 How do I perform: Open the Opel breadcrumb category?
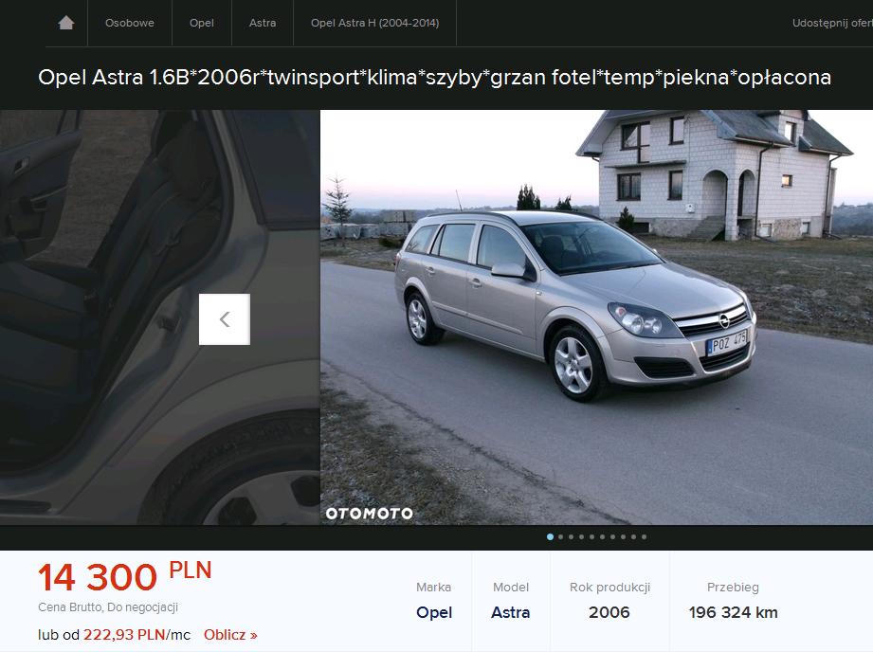click(x=202, y=23)
